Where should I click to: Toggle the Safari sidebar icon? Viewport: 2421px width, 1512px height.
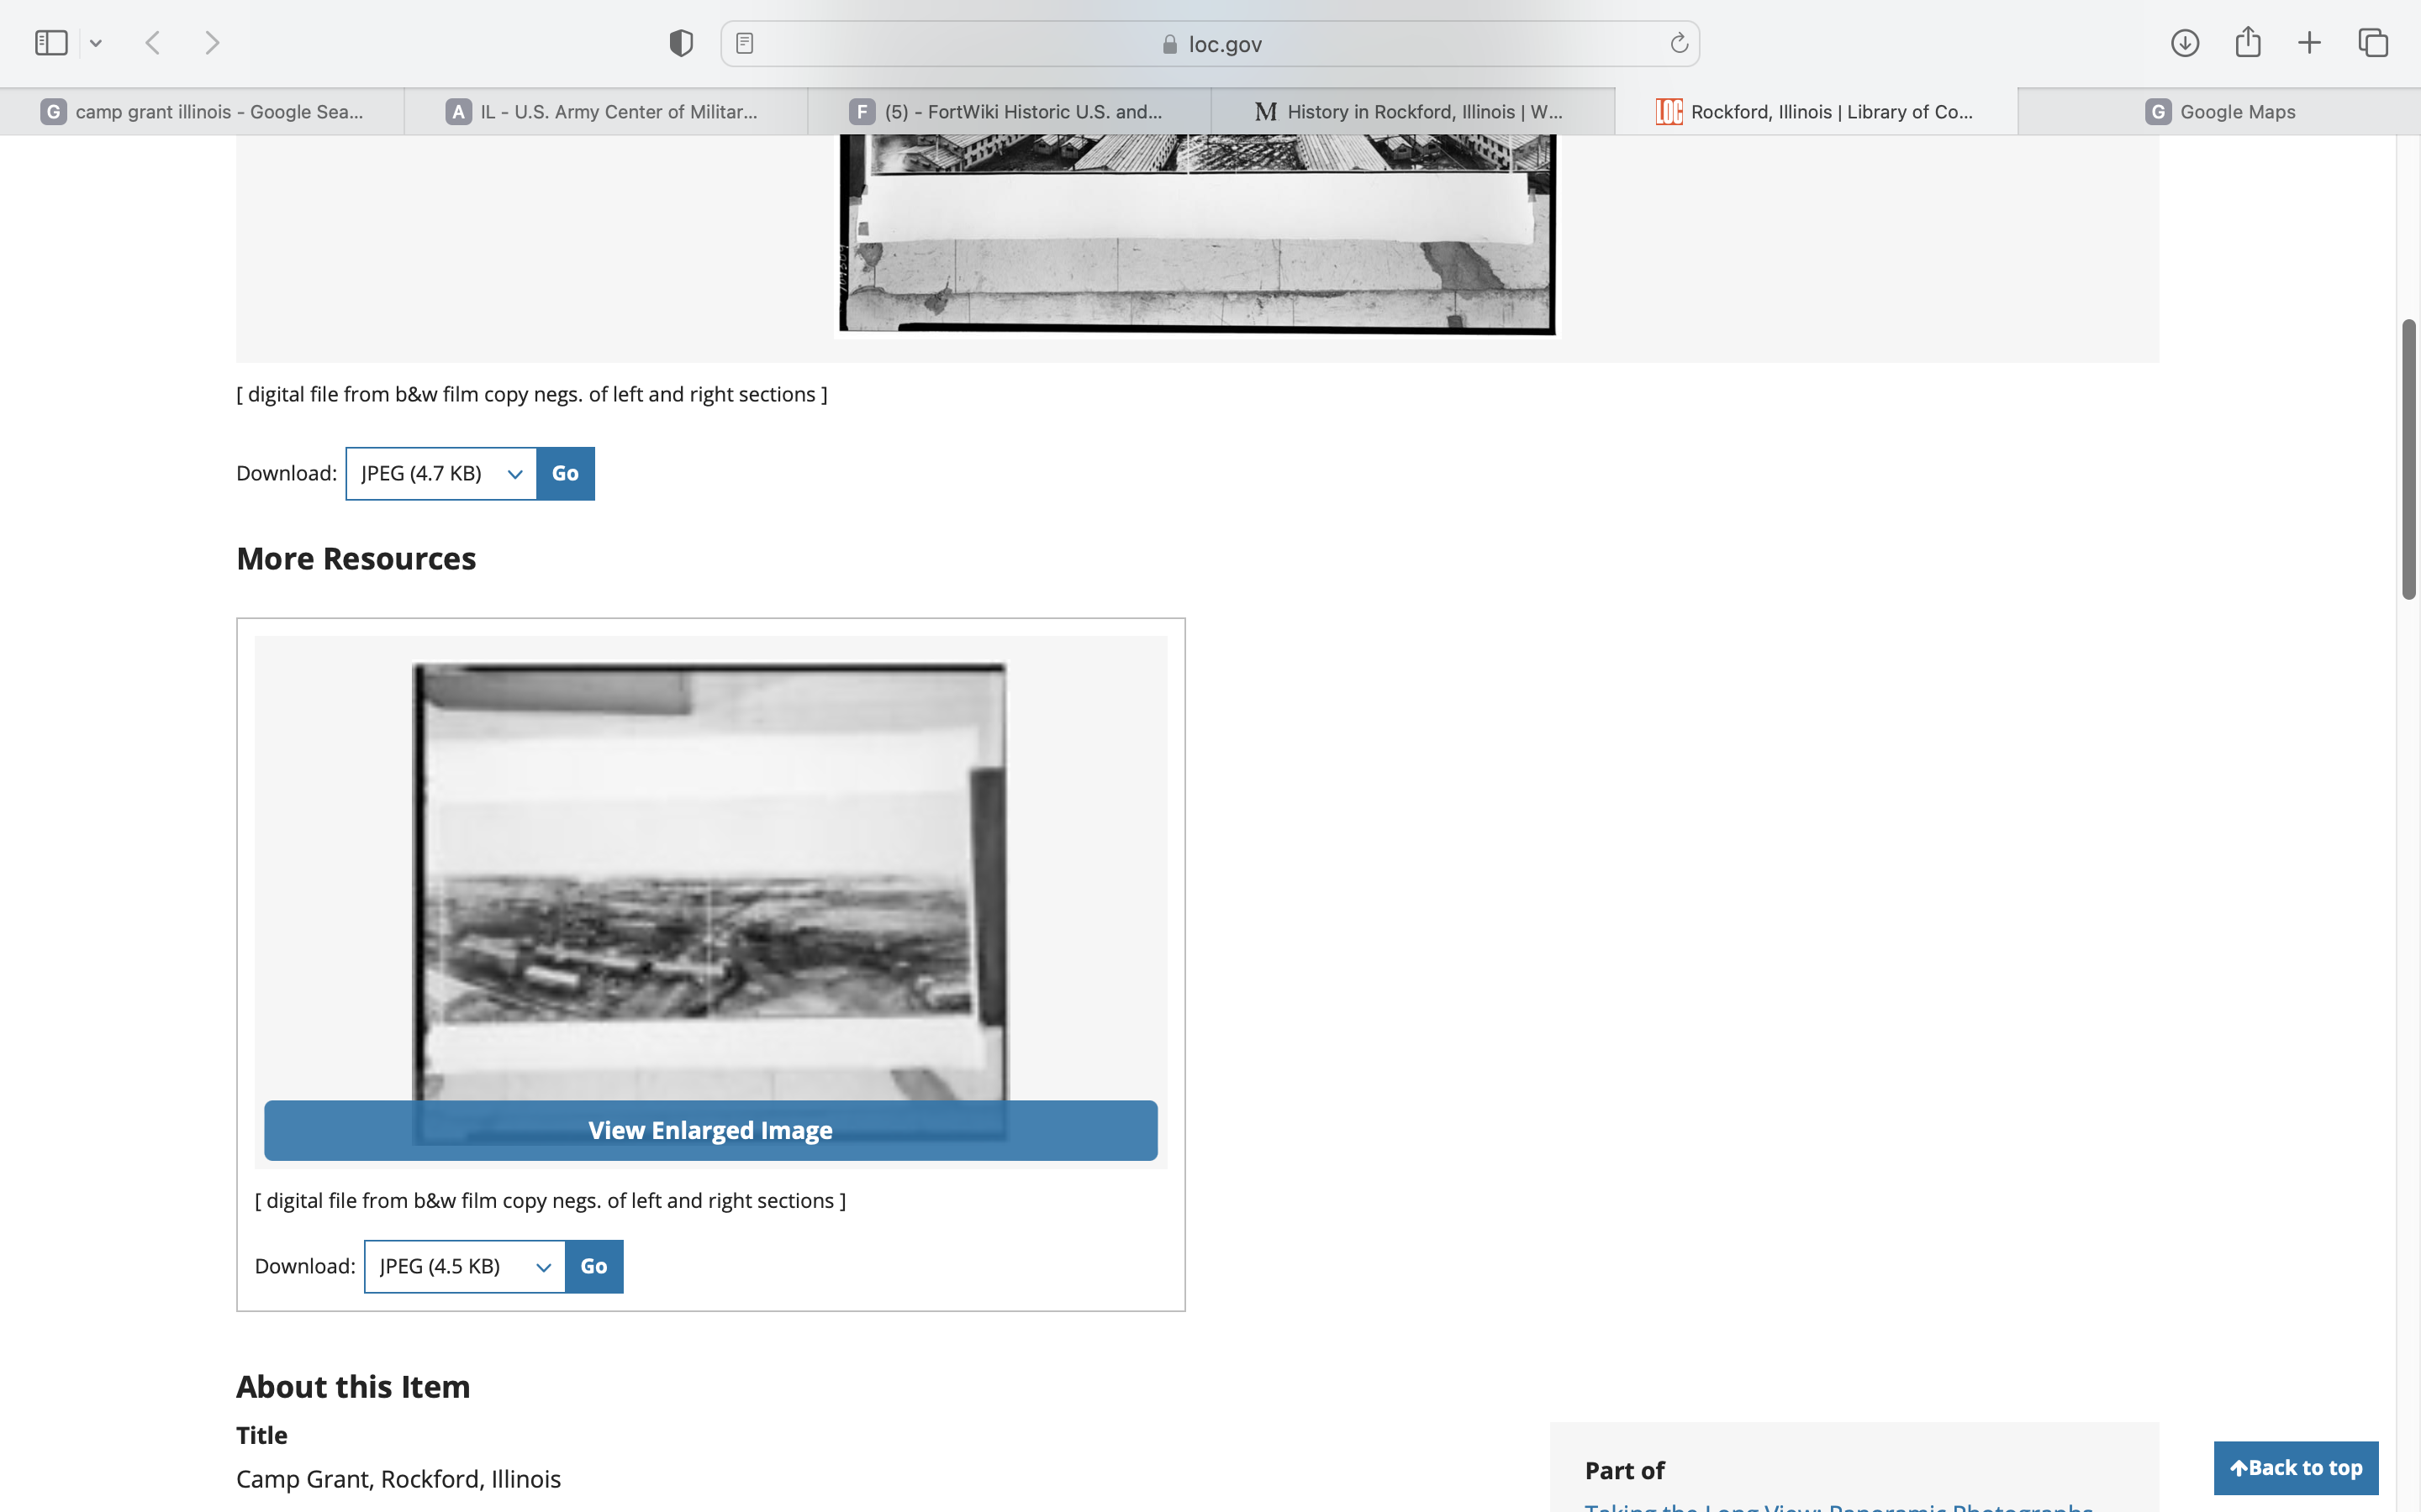click(51, 43)
